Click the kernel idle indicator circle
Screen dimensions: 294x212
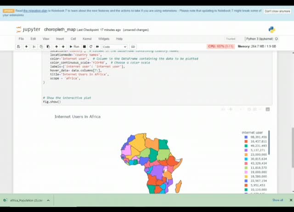(x=277, y=39)
